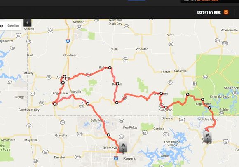Click the Rogers city label
239x167 pixels.
(129, 158)
